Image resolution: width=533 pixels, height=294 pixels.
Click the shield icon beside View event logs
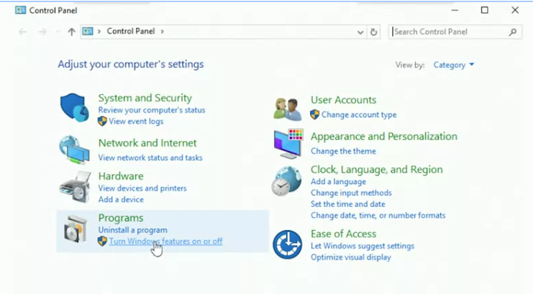tap(102, 121)
